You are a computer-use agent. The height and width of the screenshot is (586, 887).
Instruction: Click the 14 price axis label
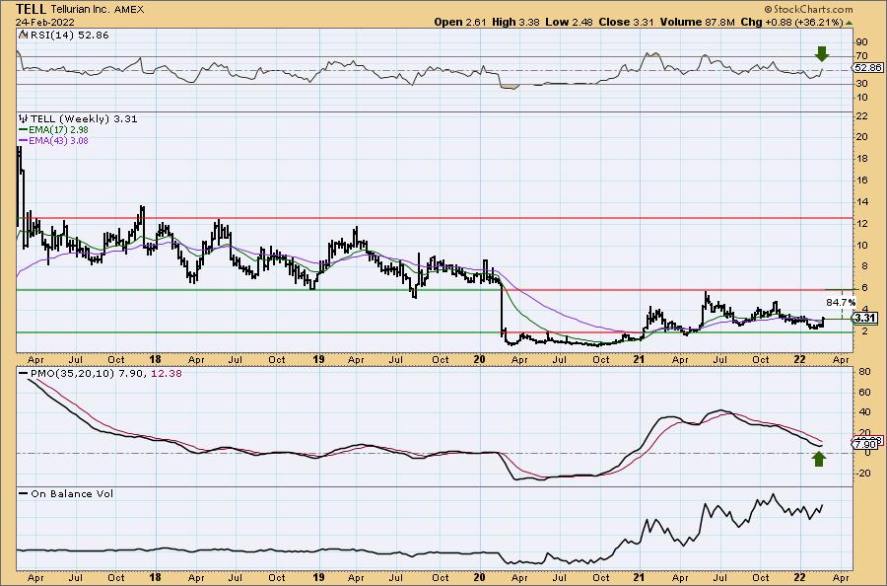point(861,201)
